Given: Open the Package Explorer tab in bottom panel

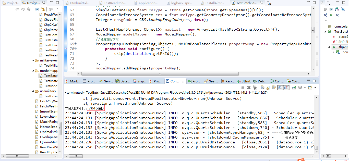Looking at the screenshot, I should click(x=227, y=81).
